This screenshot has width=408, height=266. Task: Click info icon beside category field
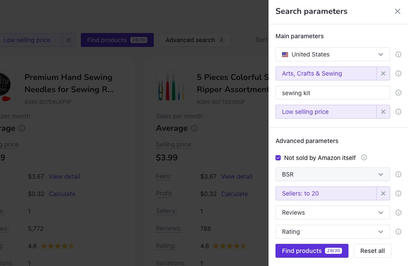(398, 73)
